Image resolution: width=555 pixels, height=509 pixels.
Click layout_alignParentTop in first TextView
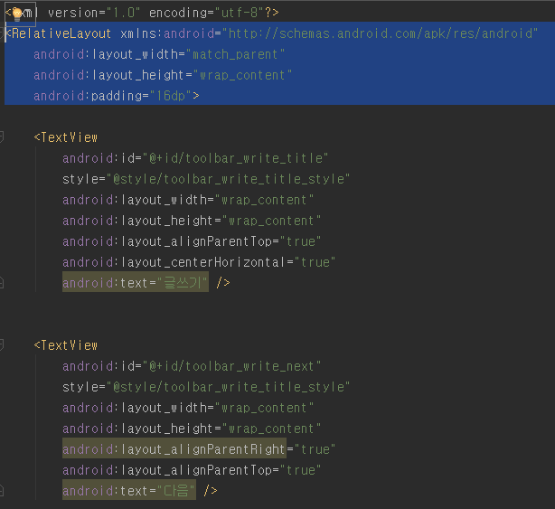pyautogui.click(x=192, y=241)
